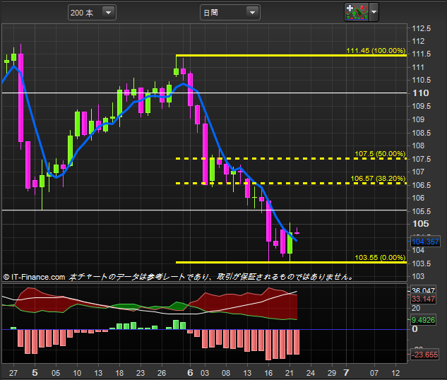The width and height of the screenshot is (447, 380).
Task: Click the 104.357 current price tag
Action: pyautogui.click(x=425, y=242)
